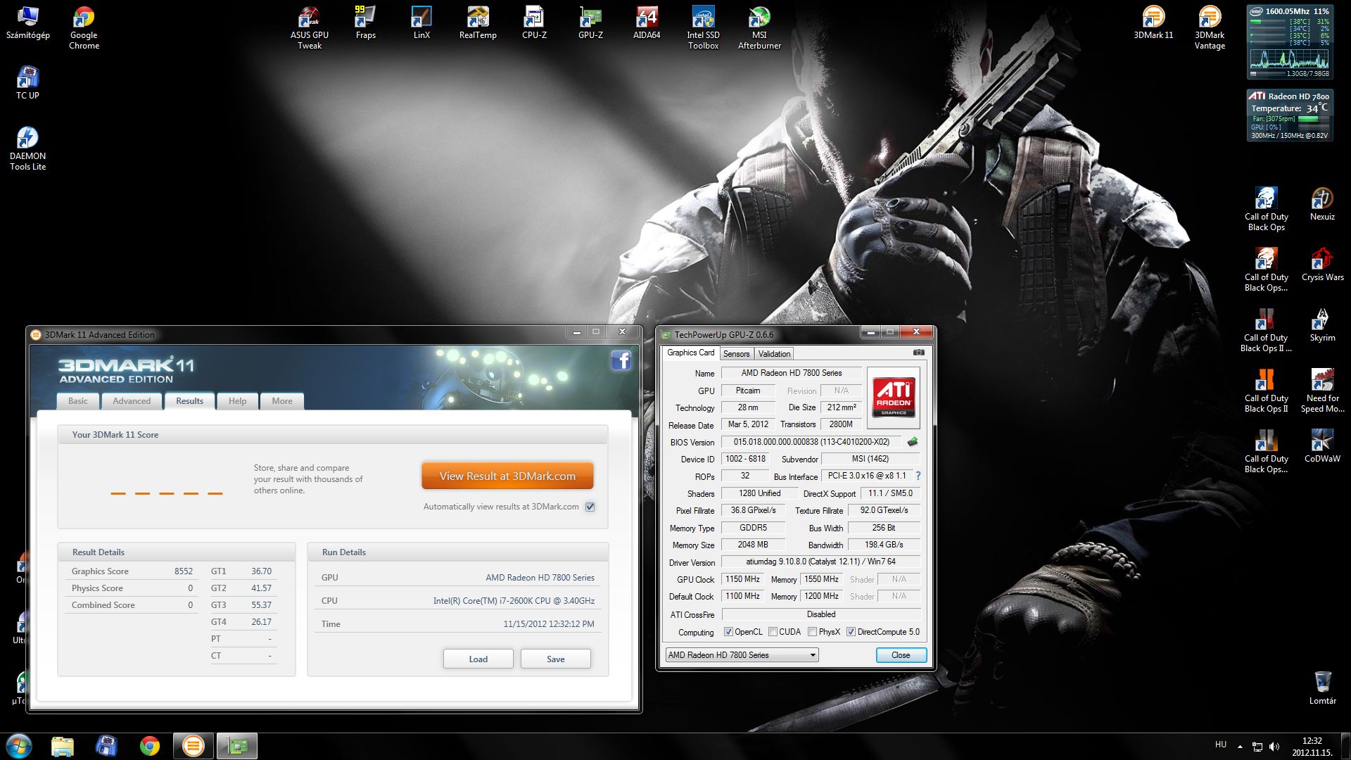The height and width of the screenshot is (760, 1351).
Task: Select the Results tab in 3DMark 11
Action: pos(189,400)
